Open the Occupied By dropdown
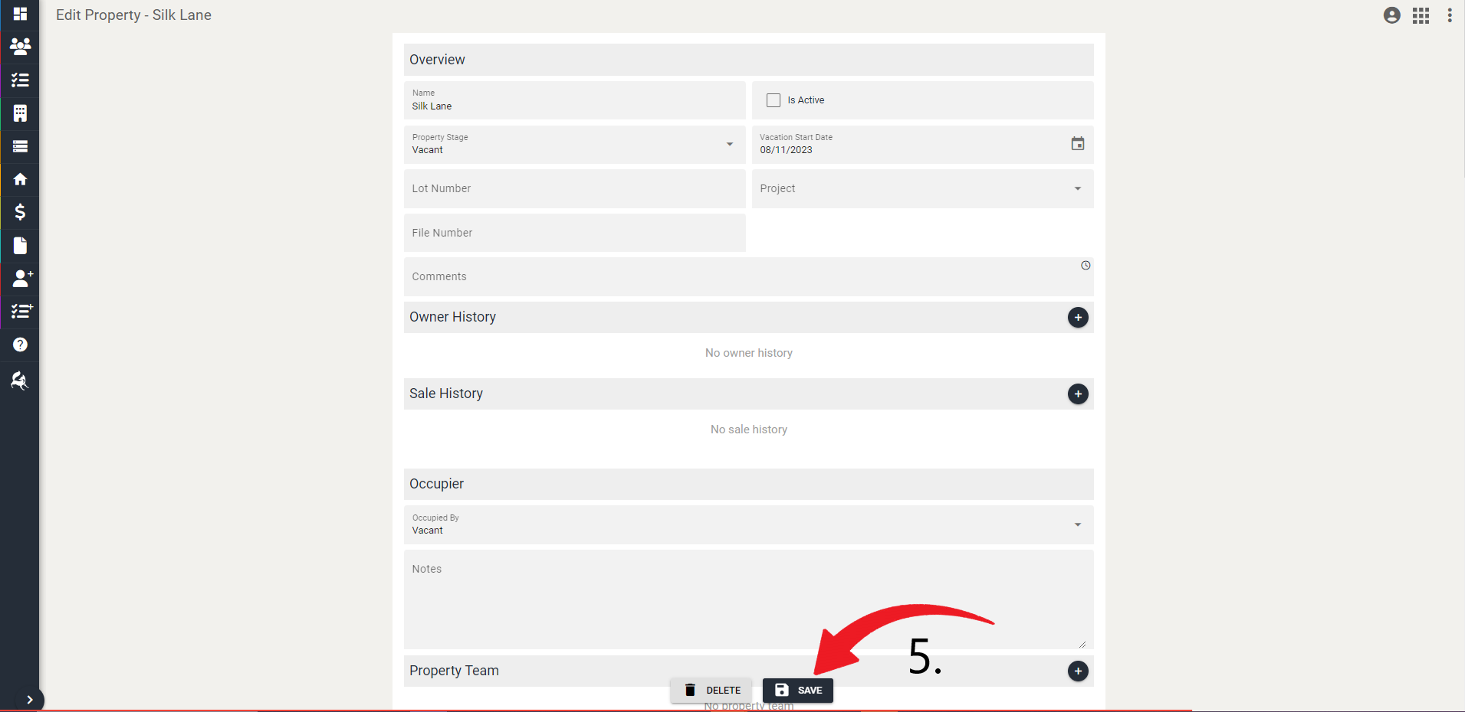 (1077, 524)
